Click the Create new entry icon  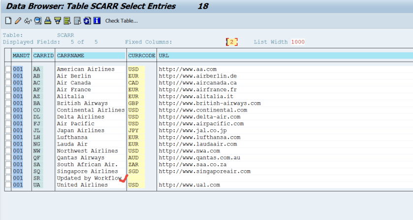tap(8, 21)
